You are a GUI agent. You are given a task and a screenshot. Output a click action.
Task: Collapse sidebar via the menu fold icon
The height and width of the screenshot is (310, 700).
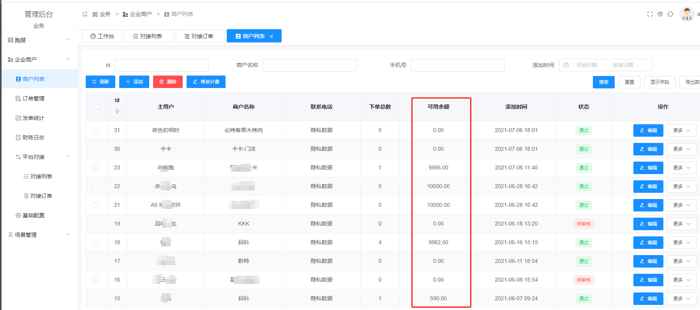click(x=85, y=14)
